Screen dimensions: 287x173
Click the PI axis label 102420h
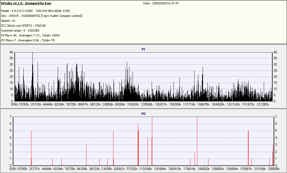pyautogui.click(x=133, y=104)
